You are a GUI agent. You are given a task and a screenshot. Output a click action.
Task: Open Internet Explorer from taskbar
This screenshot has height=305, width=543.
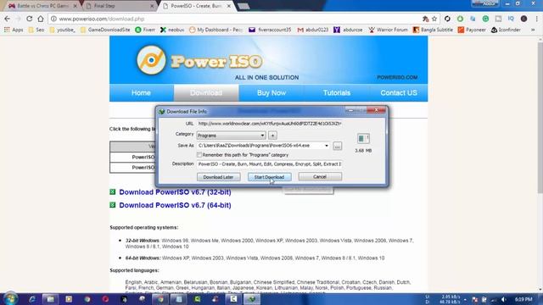(32, 299)
